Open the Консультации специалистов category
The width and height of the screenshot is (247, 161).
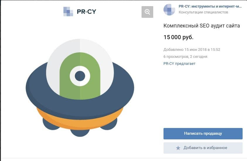pos(203,12)
